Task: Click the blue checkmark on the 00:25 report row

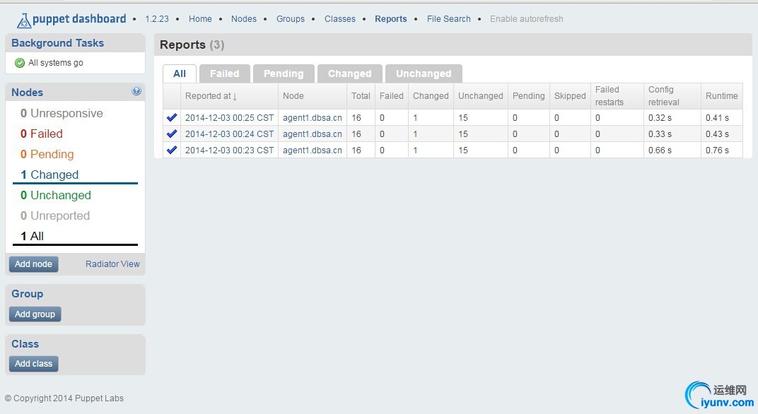Action: click(x=172, y=117)
